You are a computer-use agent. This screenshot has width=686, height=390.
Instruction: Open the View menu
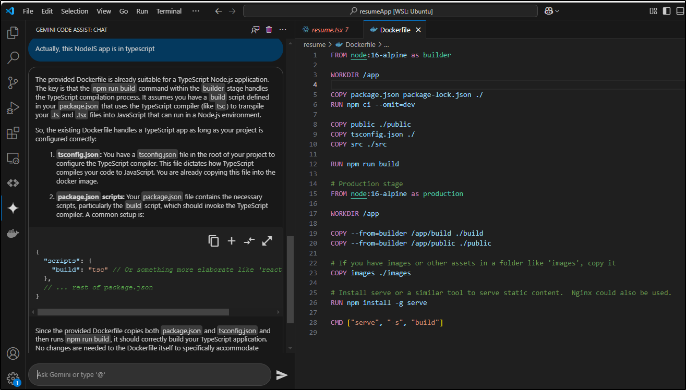click(x=104, y=11)
